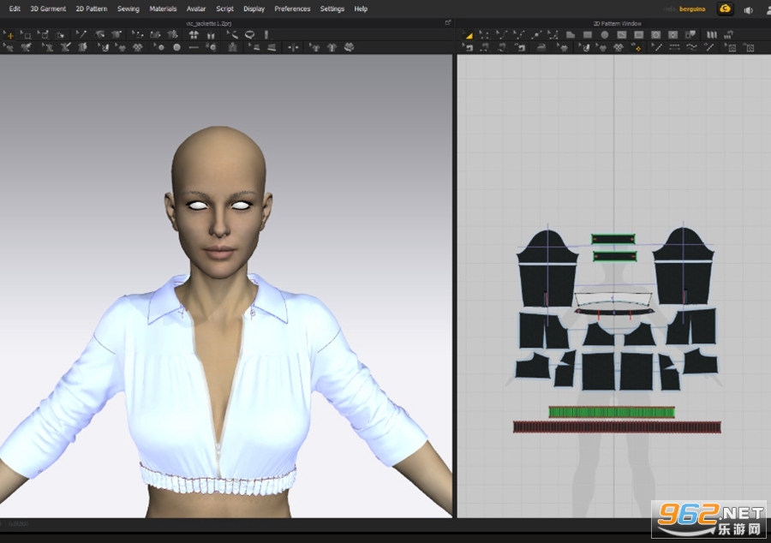
Task: Open the Materials menu
Action: coord(163,9)
